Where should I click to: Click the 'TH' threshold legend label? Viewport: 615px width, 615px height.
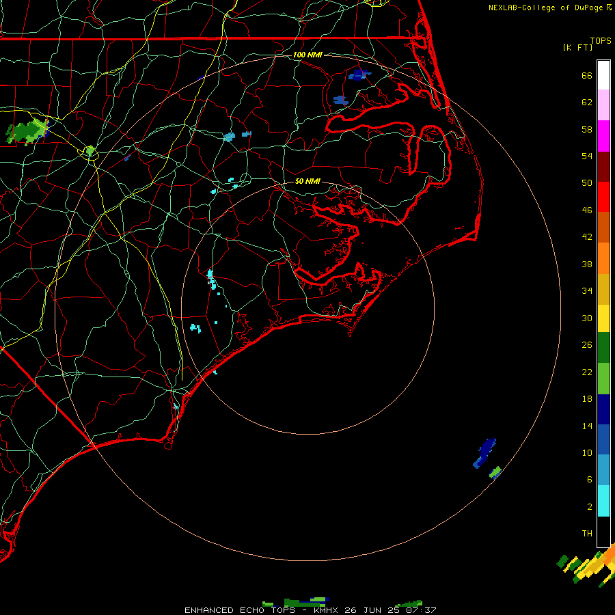pos(587,534)
